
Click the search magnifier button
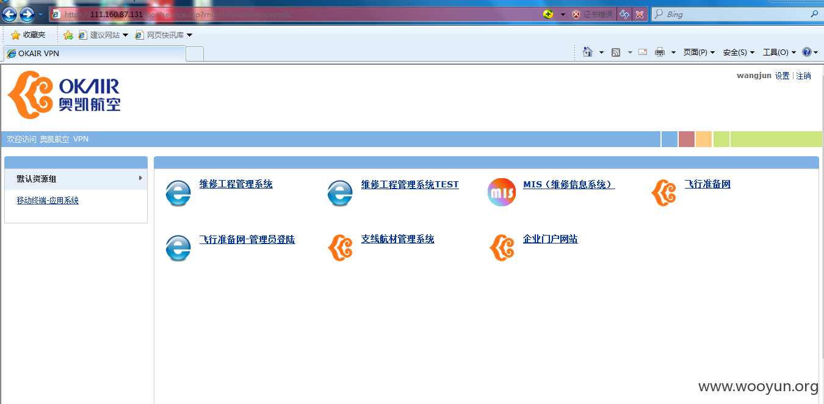coord(814,14)
